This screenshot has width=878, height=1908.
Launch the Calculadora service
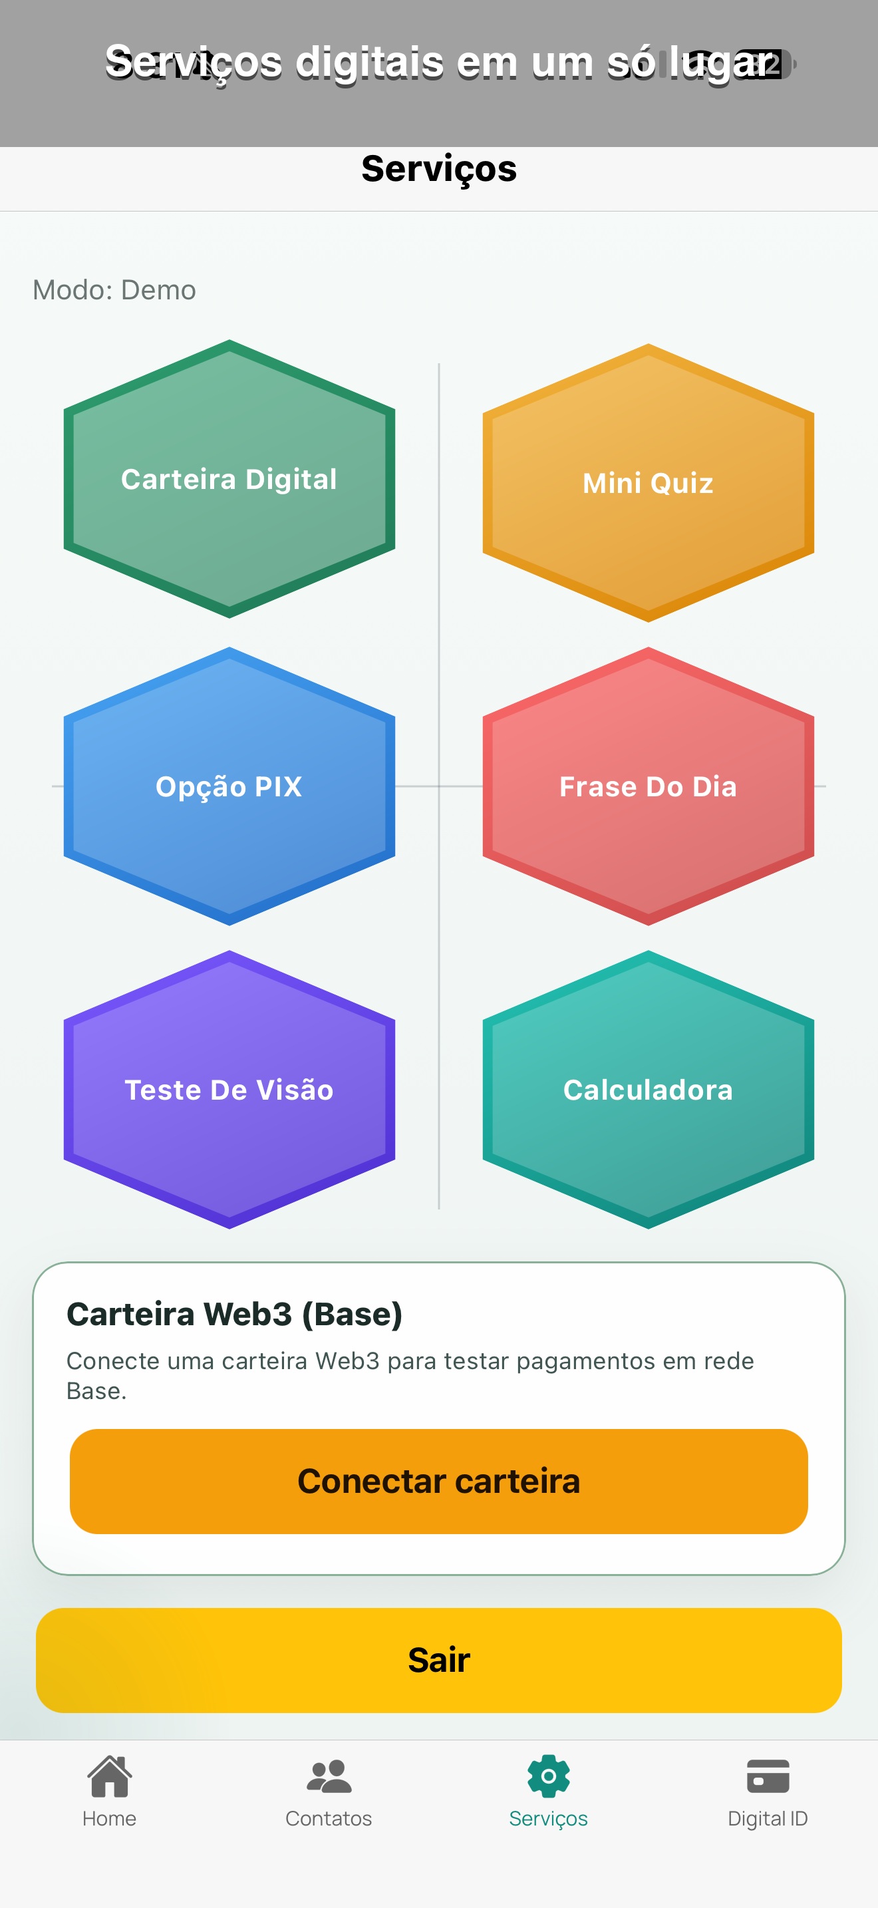click(647, 1090)
